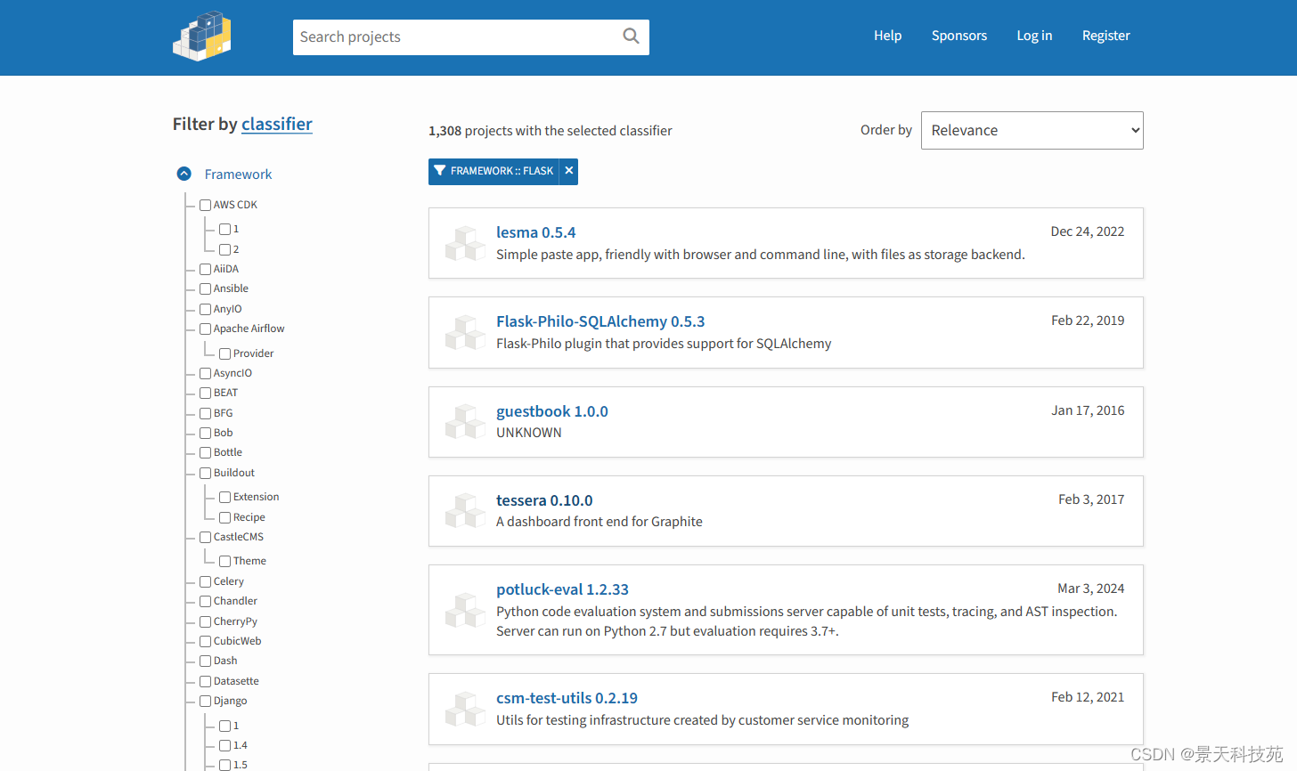Image resolution: width=1297 pixels, height=771 pixels.
Task: Click the magnifier search icon
Action: tap(631, 37)
